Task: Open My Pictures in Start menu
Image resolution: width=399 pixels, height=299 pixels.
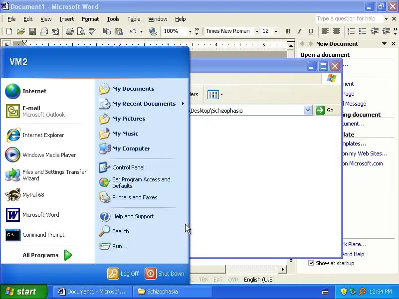Action: click(x=142, y=119)
